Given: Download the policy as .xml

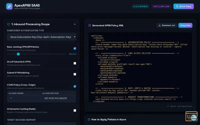Looking at the screenshot, I should 167,25.
